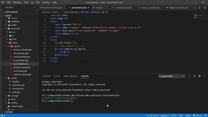
Task: Open contact.blade.php in explorer tree
Action: pyautogui.click(x=22, y=57)
